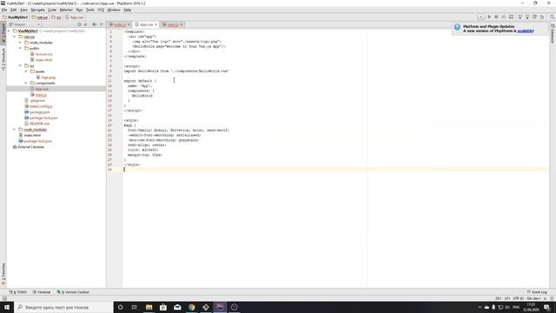Click Scroll from Source icon in Project panel

[79, 24]
